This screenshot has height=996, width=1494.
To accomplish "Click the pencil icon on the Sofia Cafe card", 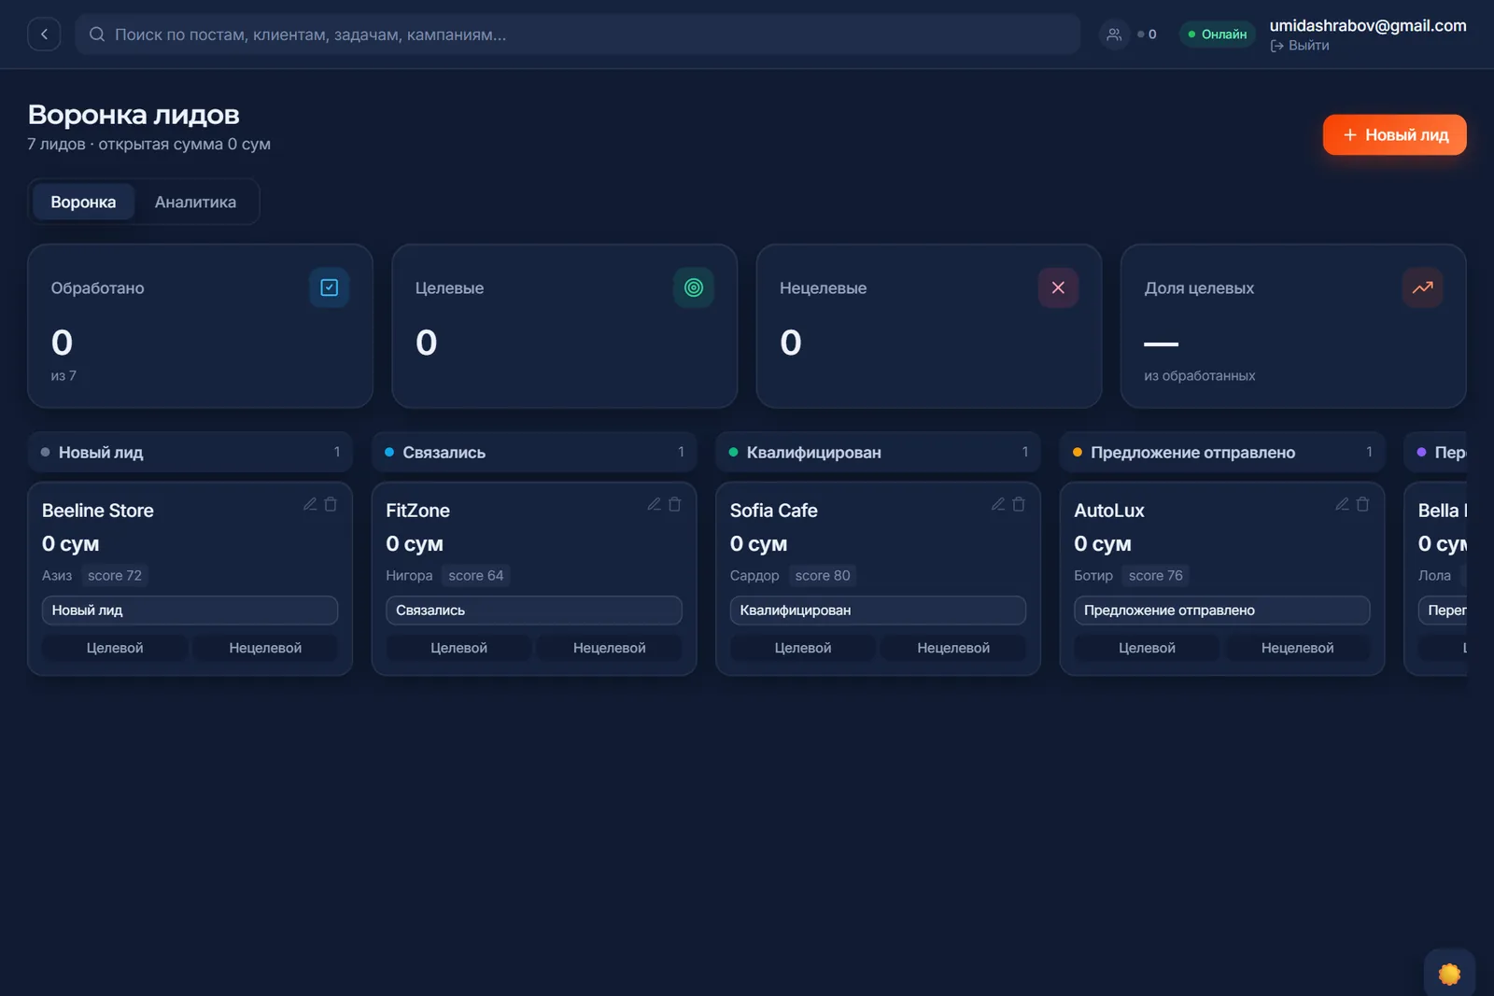I will point(998,504).
